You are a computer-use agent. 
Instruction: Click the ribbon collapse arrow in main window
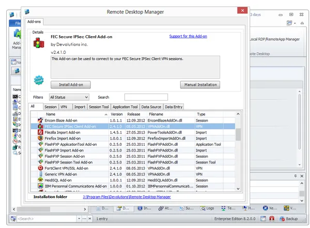[x=302, y=23]
